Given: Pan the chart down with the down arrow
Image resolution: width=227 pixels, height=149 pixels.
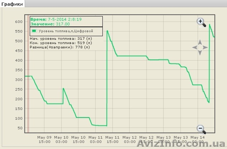Looking at the screenshot, I should point(200,53).
